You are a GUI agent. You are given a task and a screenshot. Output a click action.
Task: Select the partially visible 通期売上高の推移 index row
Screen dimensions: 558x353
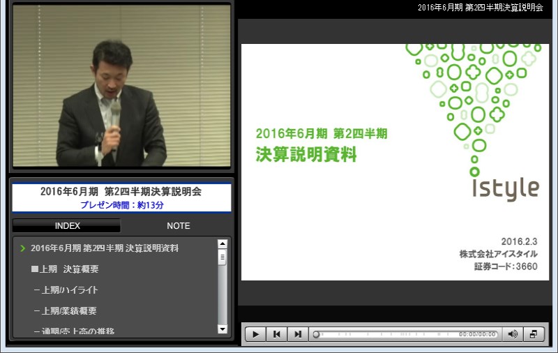pos(74,331)
